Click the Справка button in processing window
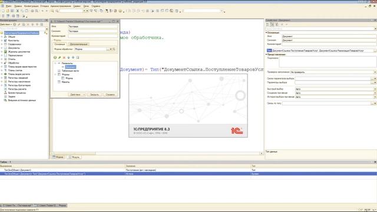Viewport: 377px width, 212px height. click(110, 95)
